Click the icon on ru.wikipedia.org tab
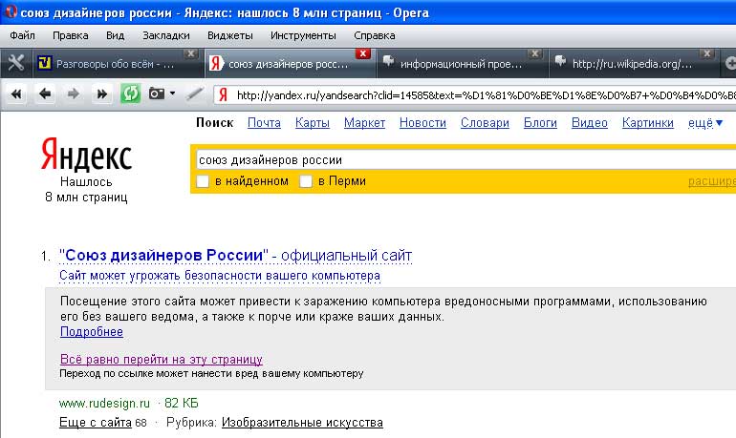The image size is (736, 438). (560, 60)
